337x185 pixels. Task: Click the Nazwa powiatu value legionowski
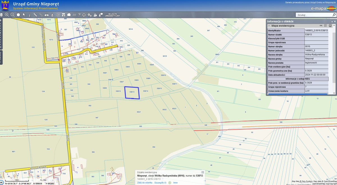click(x=311, y=63)
